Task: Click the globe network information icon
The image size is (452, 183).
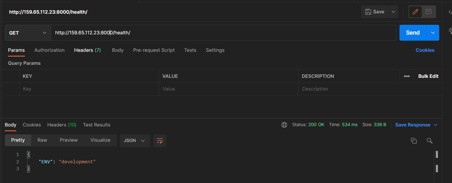Action: [284, 125]
